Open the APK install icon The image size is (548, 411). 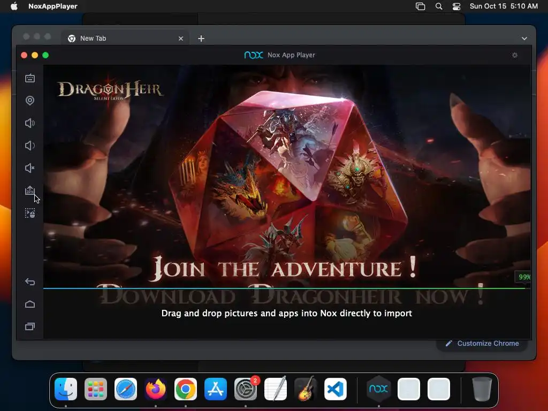30,191
